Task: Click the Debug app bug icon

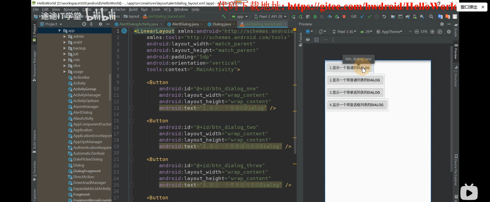Action: pos(315,16)
